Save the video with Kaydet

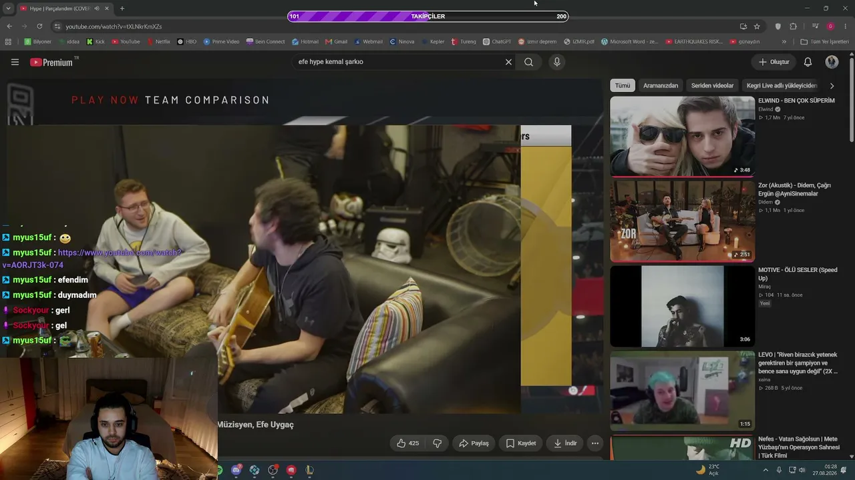pyautogui.click(x=521, y=443)
